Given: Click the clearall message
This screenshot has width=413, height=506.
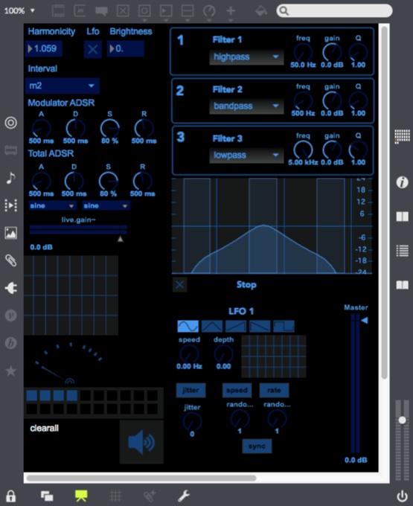Looking at the screenshot, I should coord(44,428).
